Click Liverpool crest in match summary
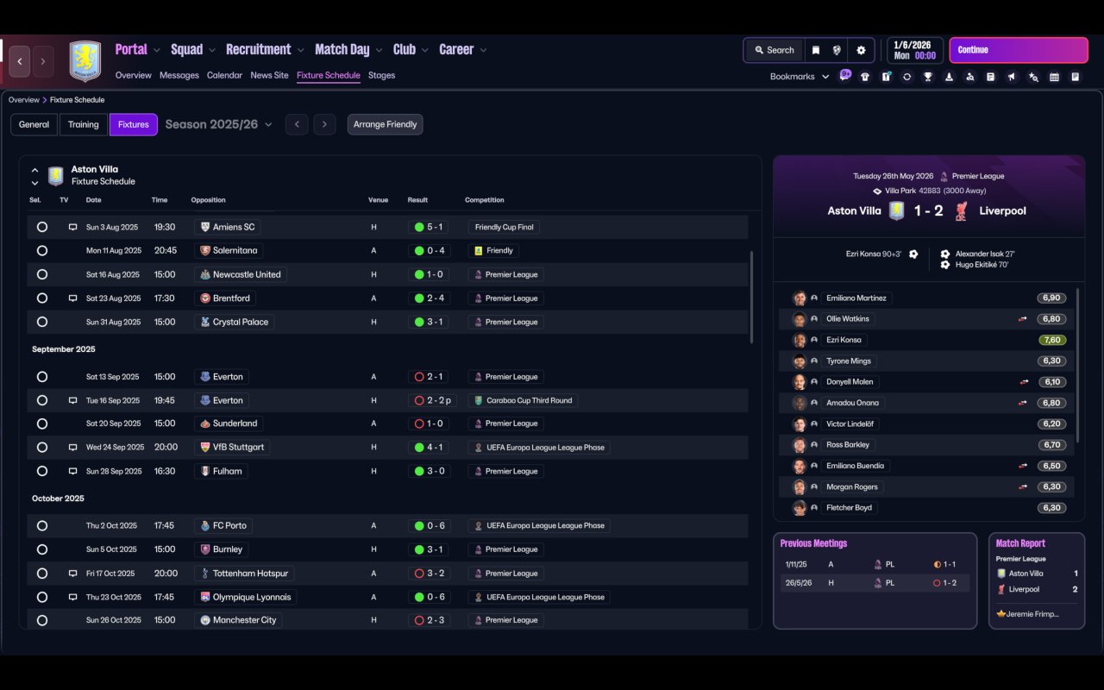This screenshot has width=1104, height=690. click(962, 210)
